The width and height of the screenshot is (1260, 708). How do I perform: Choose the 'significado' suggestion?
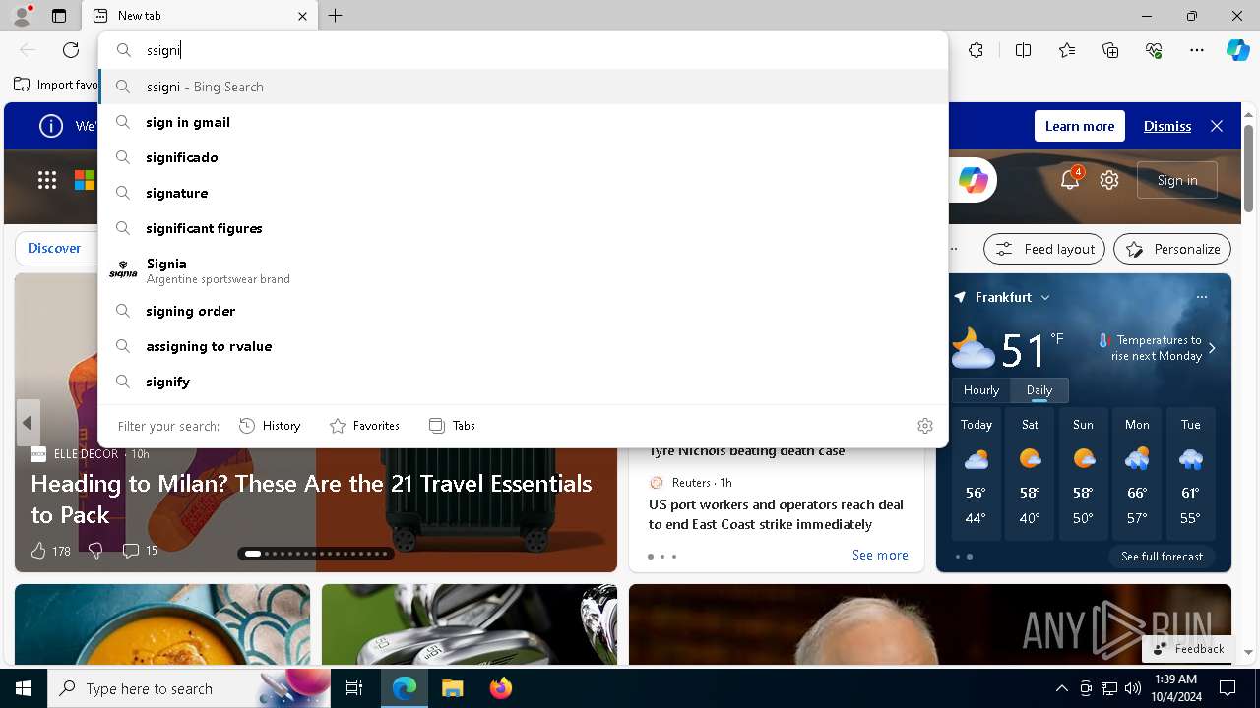pyautogui.click(x=524, y=157)
